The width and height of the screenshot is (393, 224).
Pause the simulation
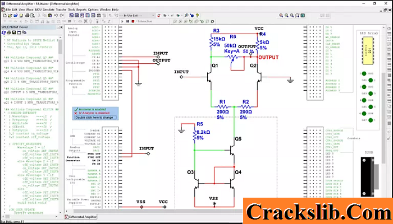point(127,21)
